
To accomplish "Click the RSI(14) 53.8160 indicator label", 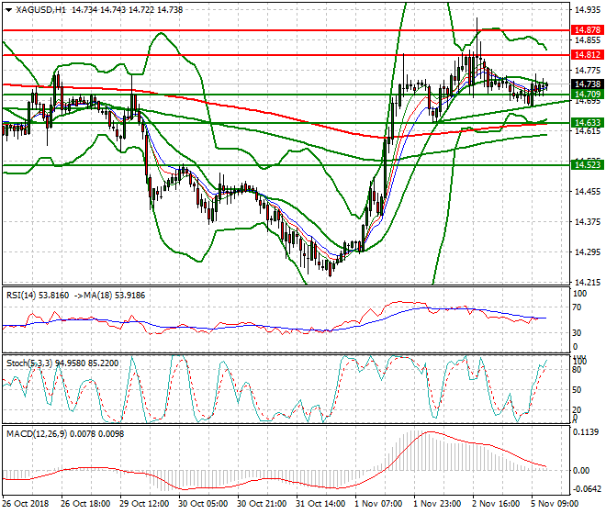I will click(38, 296).
